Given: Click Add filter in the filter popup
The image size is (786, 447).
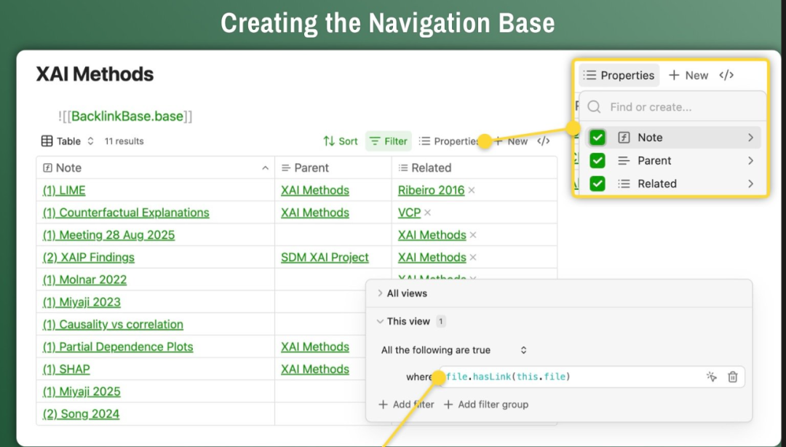Looking at the screenshot, I should click(406, 404).
